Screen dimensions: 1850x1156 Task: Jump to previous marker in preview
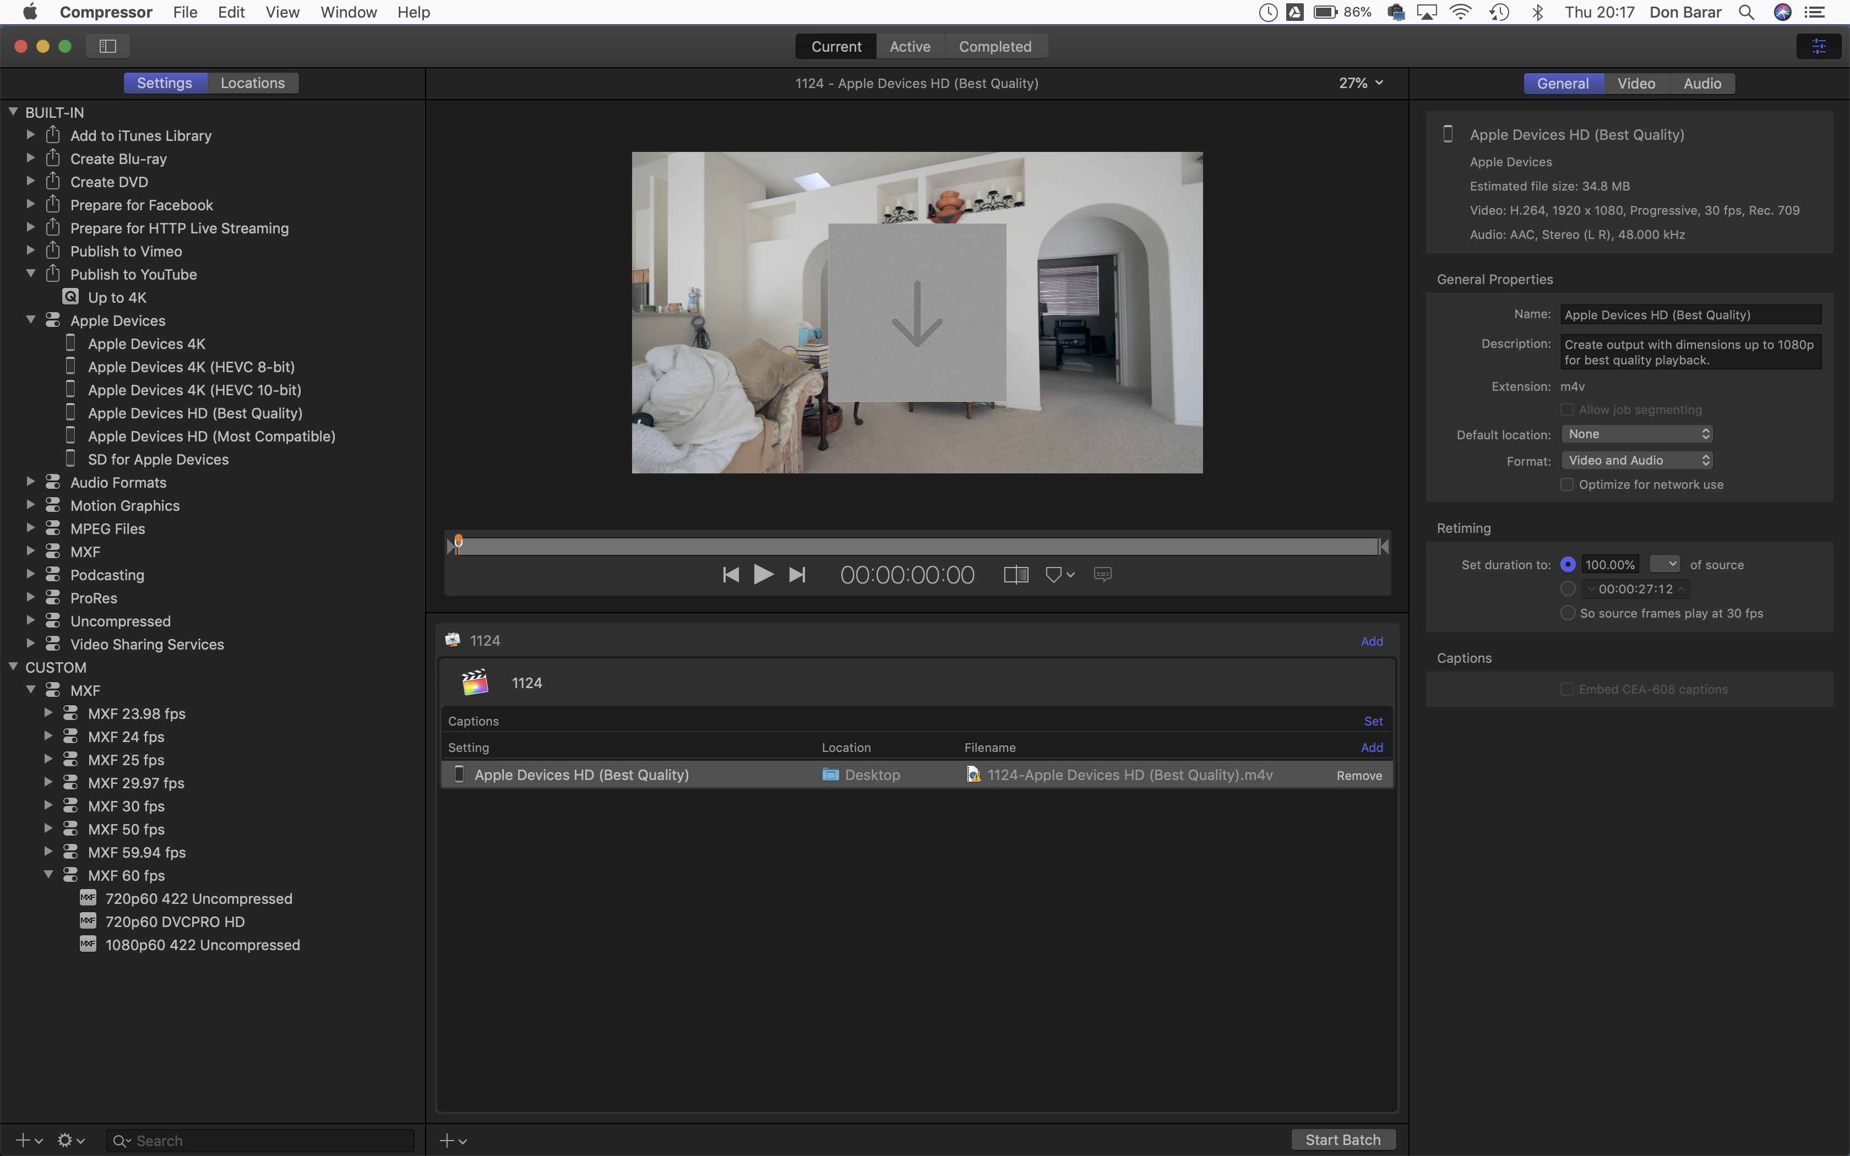click(730, 574)
